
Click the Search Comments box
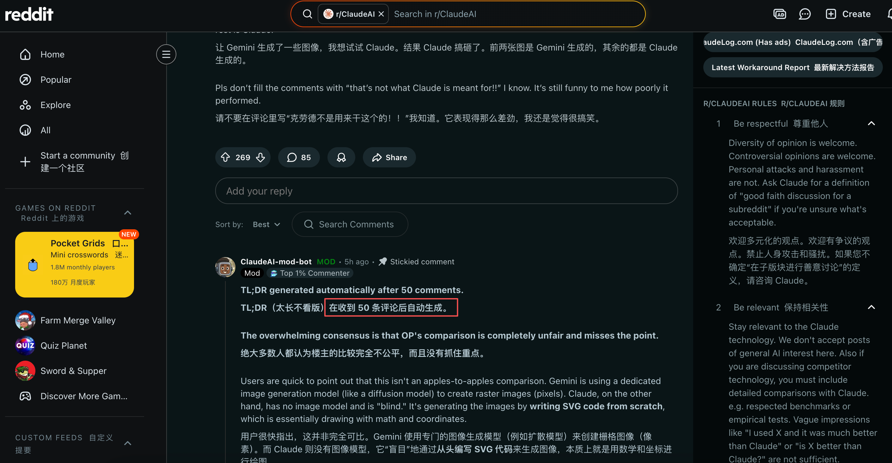(350, 224)
